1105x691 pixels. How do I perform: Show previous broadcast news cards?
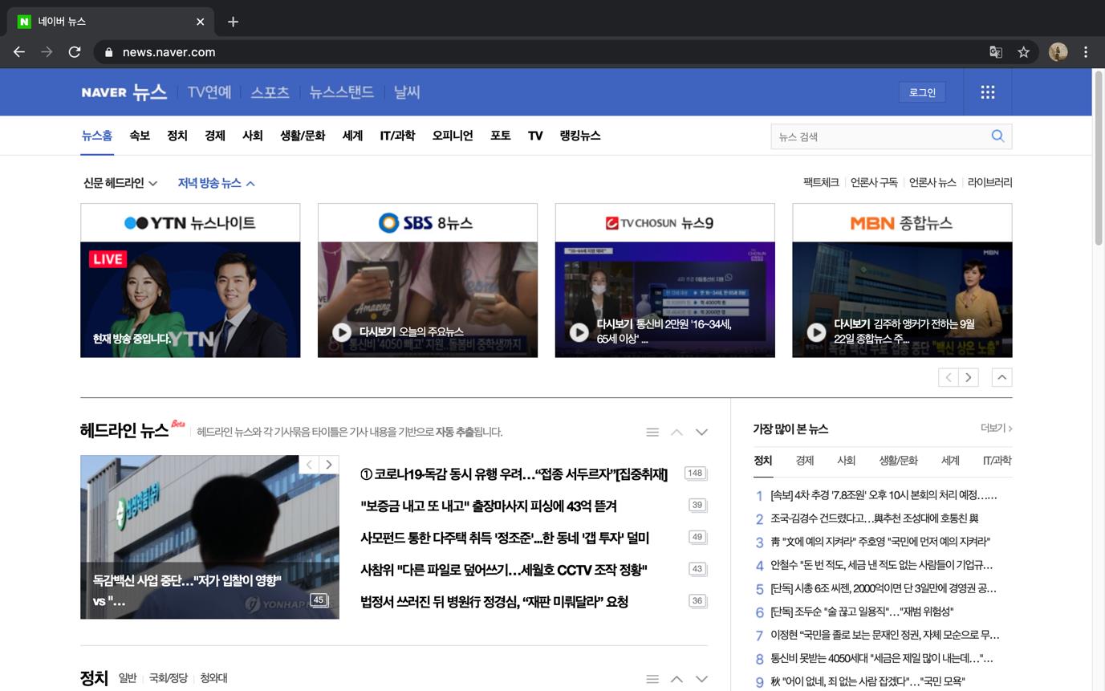[x=949, y=377]
